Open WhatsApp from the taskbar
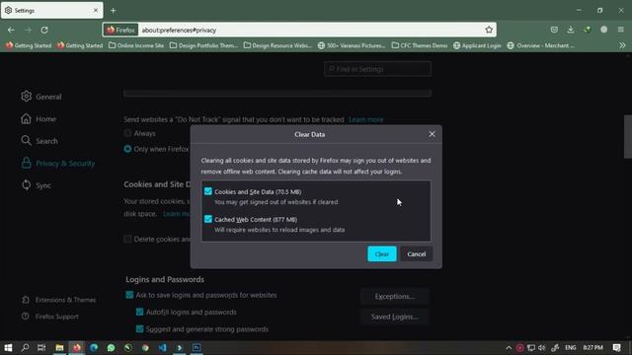The image size is (632, 355). 111,347
